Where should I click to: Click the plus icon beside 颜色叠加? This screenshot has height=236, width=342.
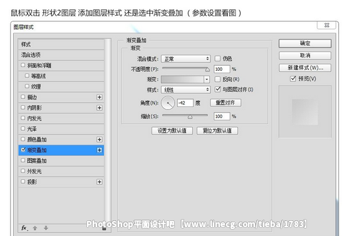click(99, 140)
